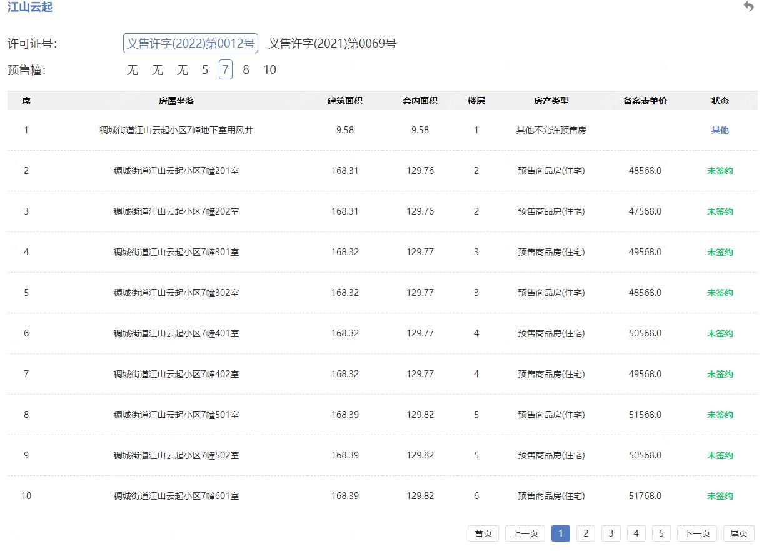Click the 江山云起 title
This screenshot has width=764, height=551.
click(x=30, y=7)
